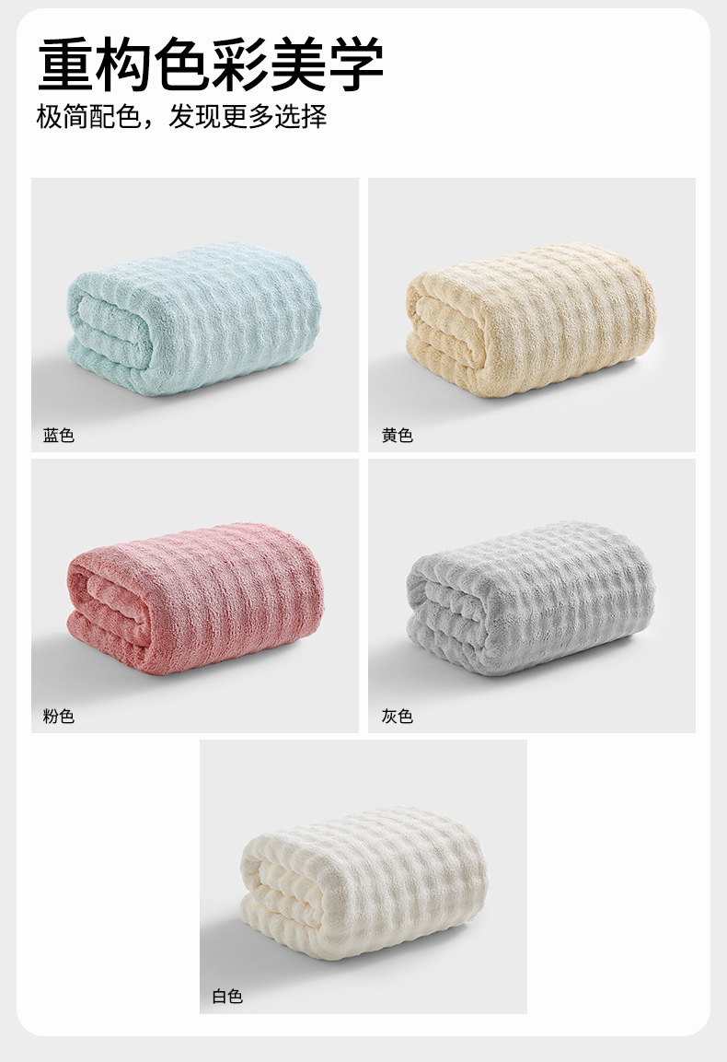Select the 粉色 color label
This screenshot has height=1062, width=727.
pos(59,716)
